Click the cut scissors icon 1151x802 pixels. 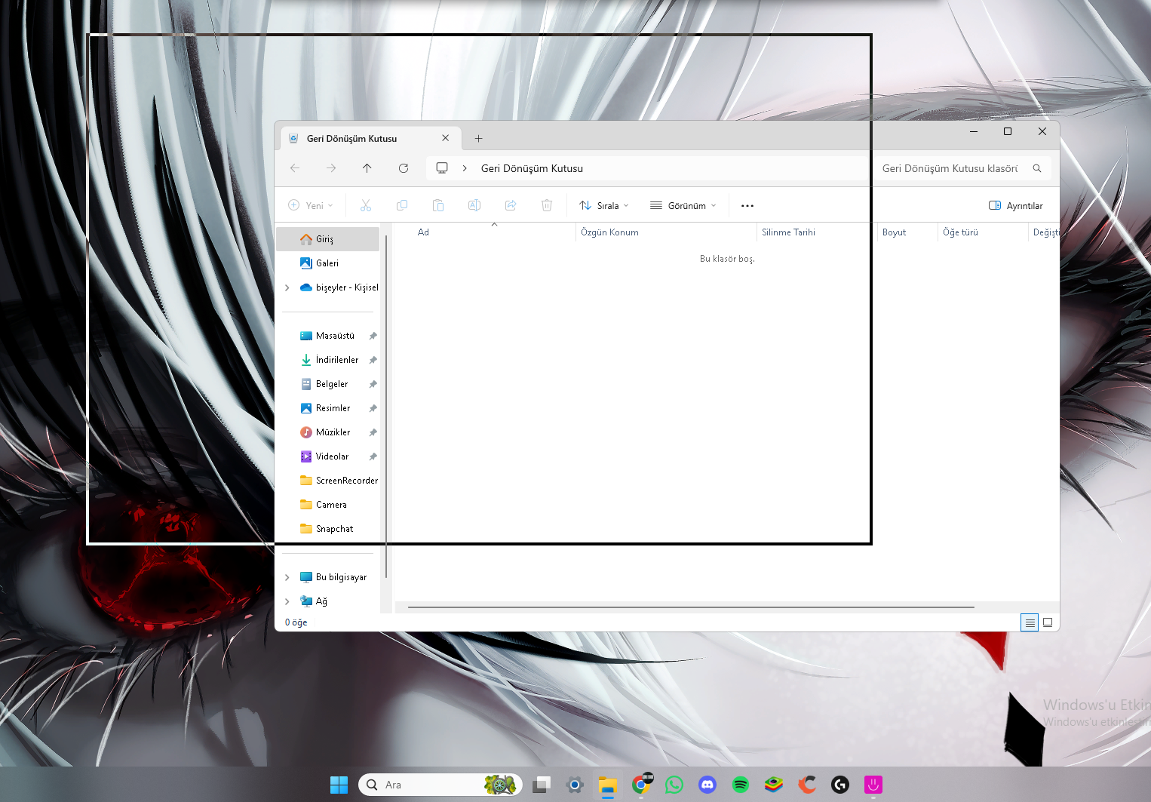366,205
